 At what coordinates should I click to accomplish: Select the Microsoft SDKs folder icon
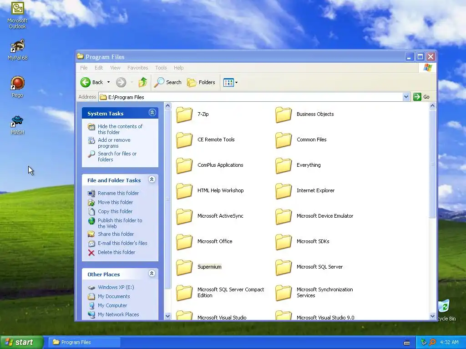click(x=283, y=242)
